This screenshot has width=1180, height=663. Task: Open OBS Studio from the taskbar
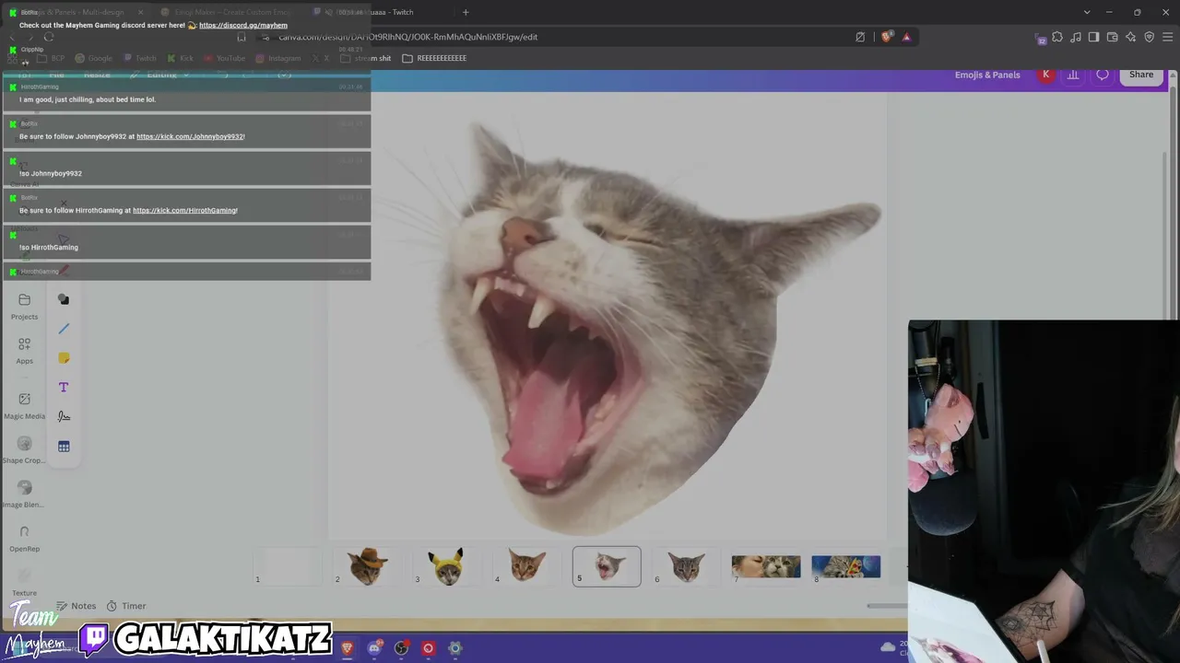pos(401,648)
